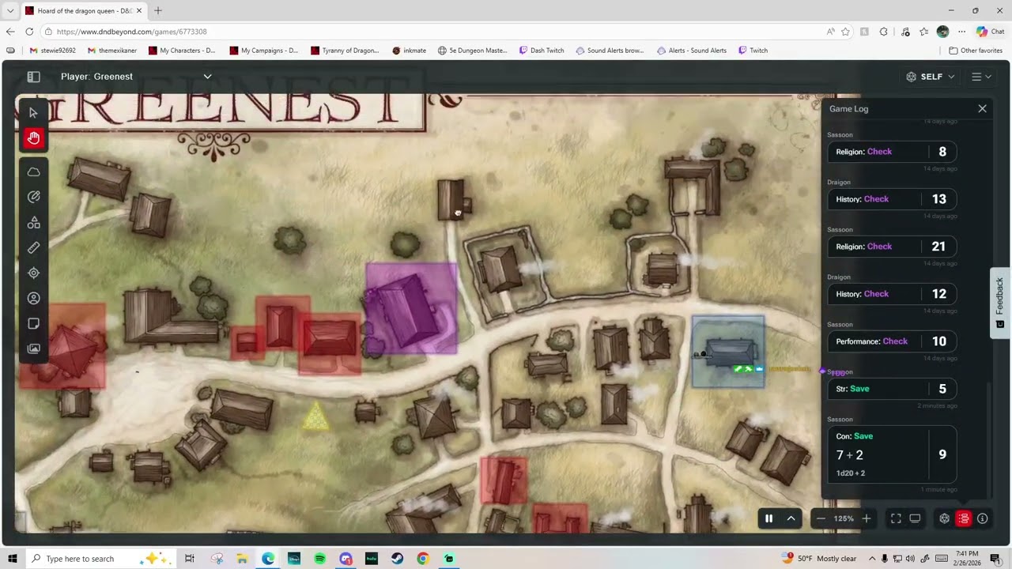
Task: Select the fog of war cloud tool
Action: point(33,171)
